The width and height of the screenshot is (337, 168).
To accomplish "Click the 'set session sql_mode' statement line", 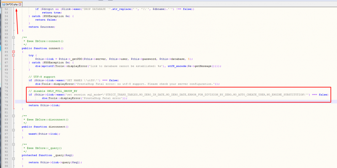I will coord(178,95).
